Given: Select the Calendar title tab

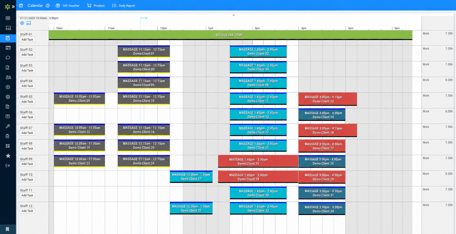Looking at the screenshot, I should [35, 5].
